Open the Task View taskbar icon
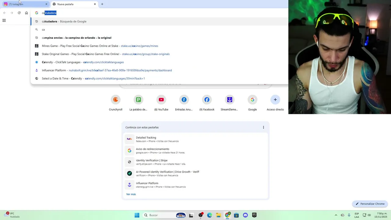Image resolution: width=391 pixels, height=220 pixels. tap(191, 215)
